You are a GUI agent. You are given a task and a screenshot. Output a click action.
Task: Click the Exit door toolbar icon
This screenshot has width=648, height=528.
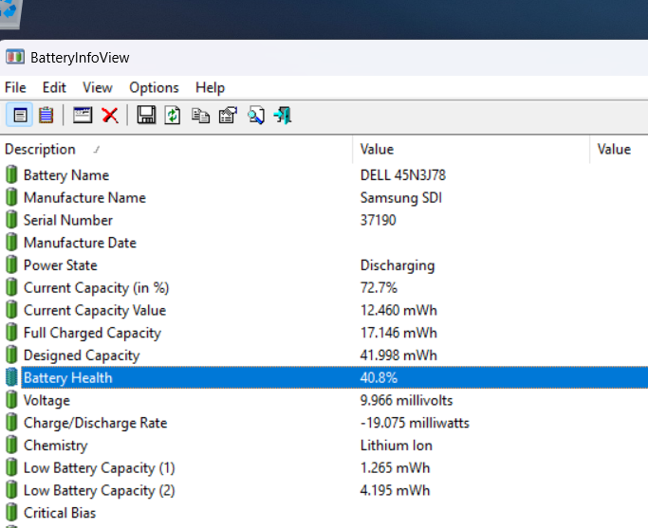tap(283, 116)
